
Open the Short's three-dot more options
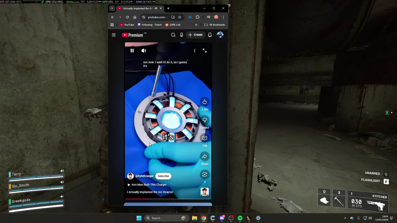[x=194, y=50]
